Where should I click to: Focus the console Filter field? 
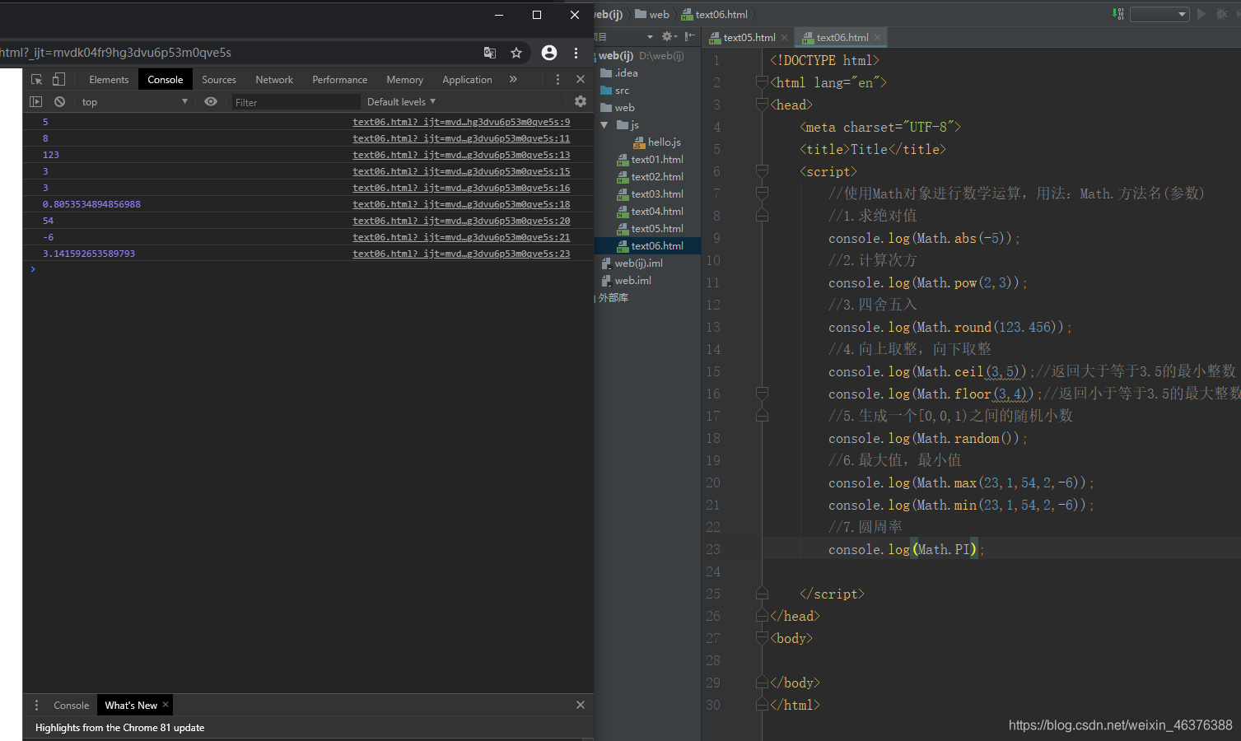pos(296,102)
